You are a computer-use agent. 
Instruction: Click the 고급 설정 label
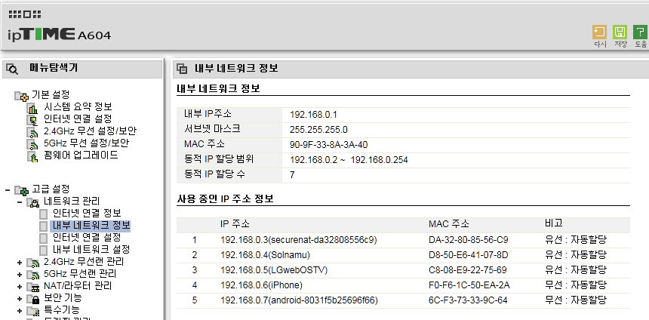[x=51, y=189]
